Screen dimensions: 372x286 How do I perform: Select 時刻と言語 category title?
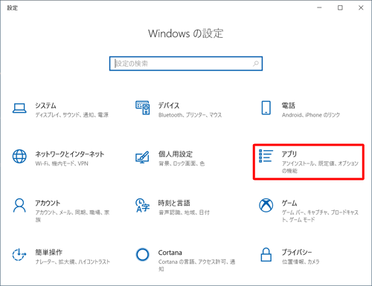(x=174, y=203)
